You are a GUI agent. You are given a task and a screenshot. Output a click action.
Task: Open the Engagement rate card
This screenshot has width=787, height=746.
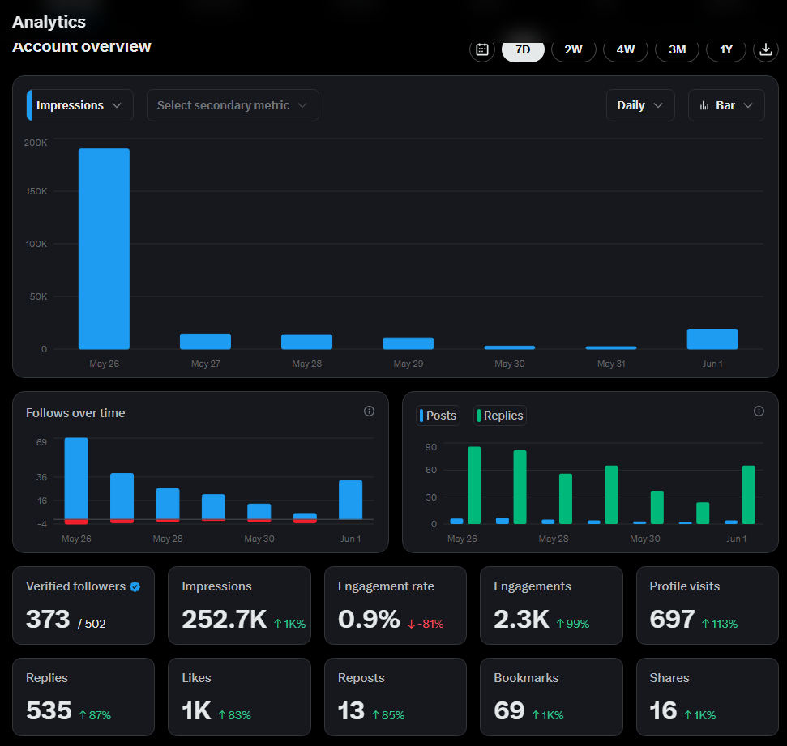pos(396,606)
